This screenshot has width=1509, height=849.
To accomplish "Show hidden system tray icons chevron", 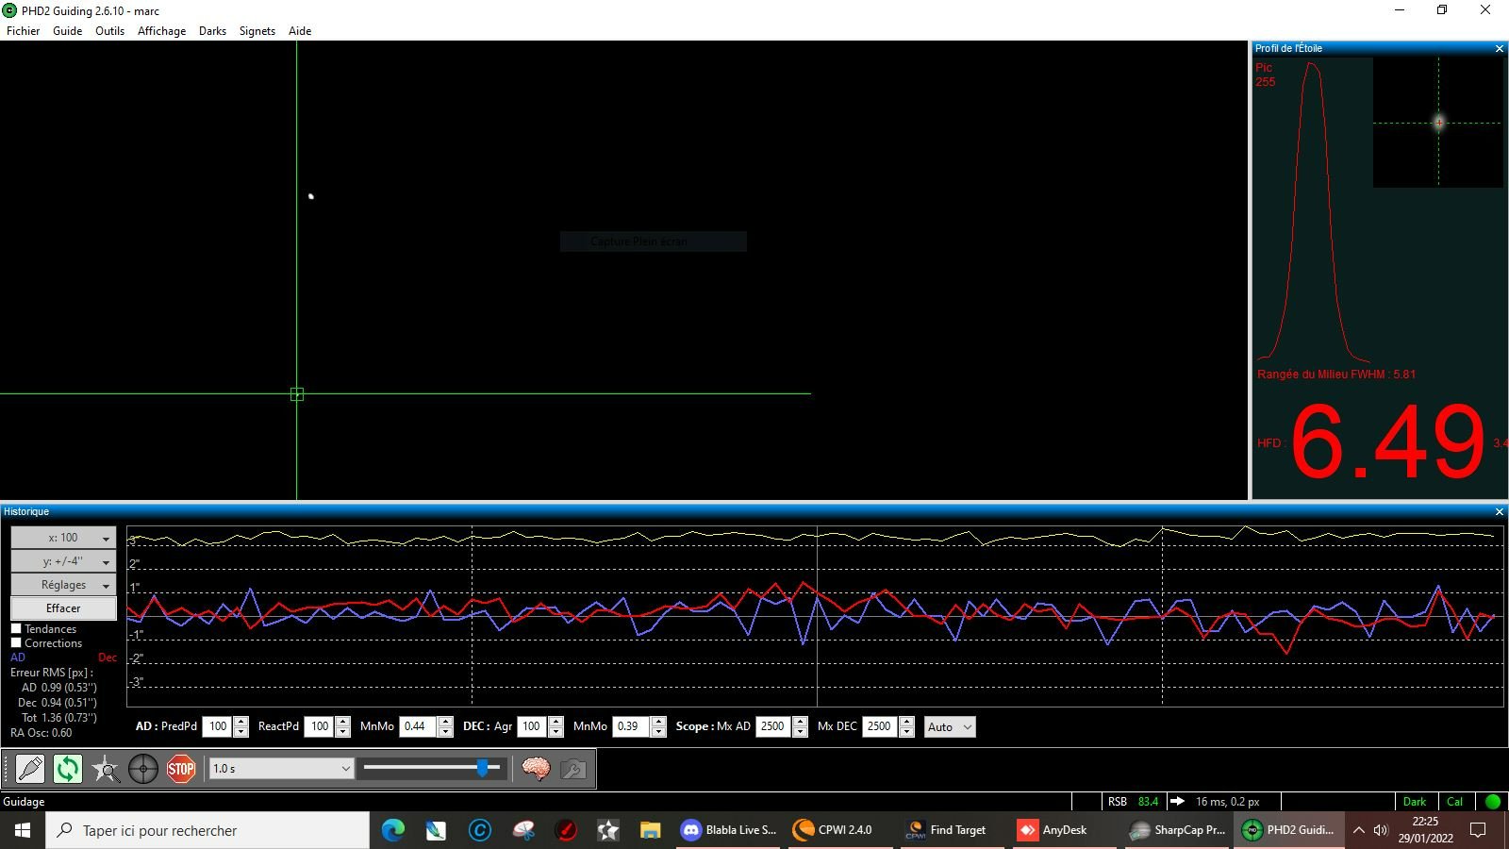I will pos(1359,830).
